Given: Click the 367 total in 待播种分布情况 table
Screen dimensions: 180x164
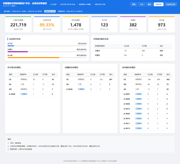Looking at the screenshot, I should (x=111, y=79).
